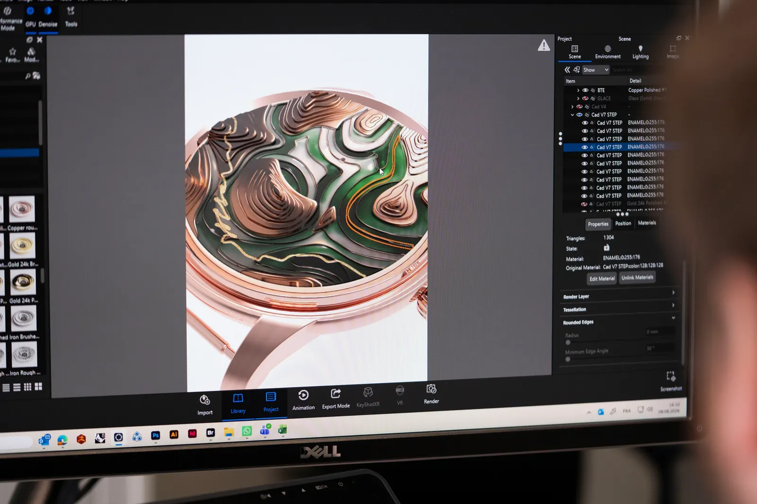Open Tools in the top ribbon
Image resolution: width=757 pixels, height=504 pixels.
[71, 17]
